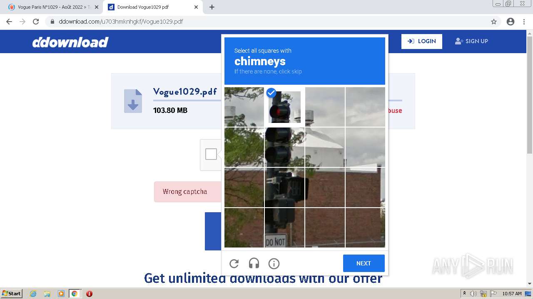
Task: Select tile with white chimneys above tree
Action: (244, 107)
